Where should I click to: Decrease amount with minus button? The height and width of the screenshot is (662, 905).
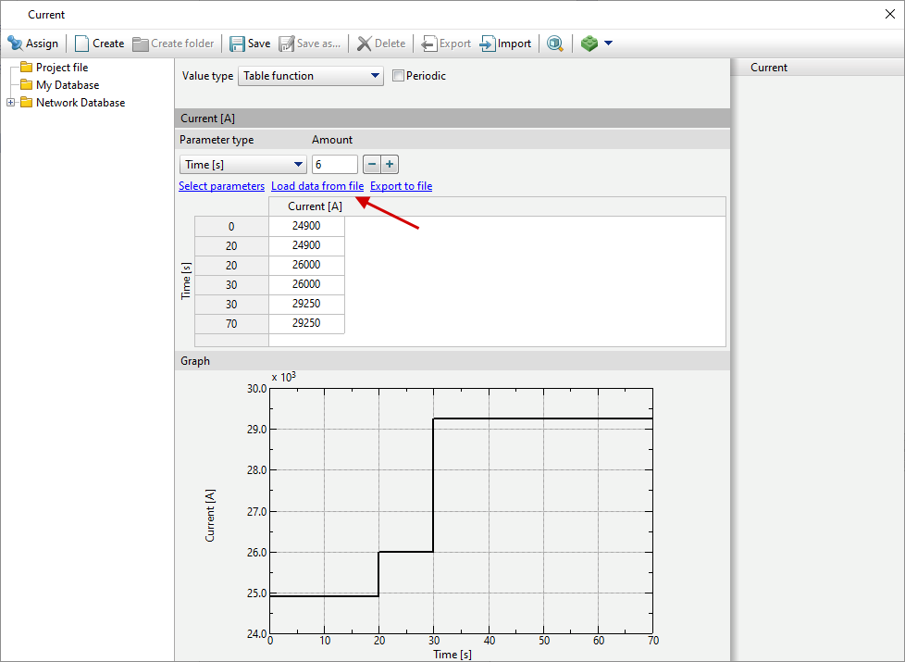pos(371,165)
